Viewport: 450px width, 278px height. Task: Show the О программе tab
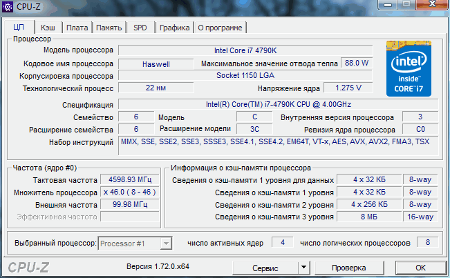[x=220, y=28]
